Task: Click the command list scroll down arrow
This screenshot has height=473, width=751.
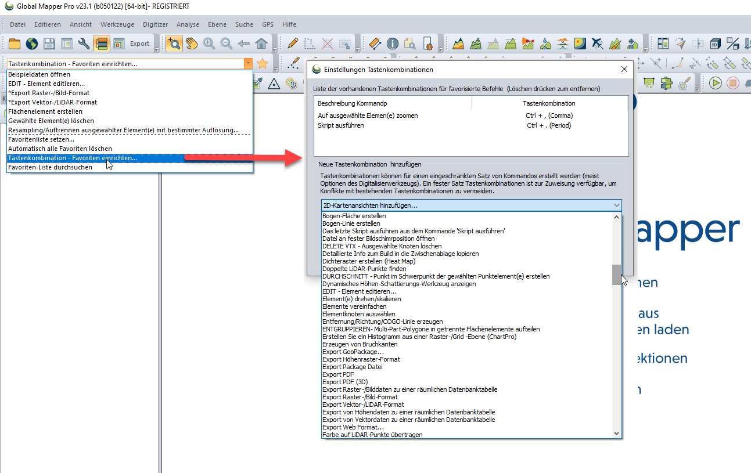Action: tap(616, 433)
